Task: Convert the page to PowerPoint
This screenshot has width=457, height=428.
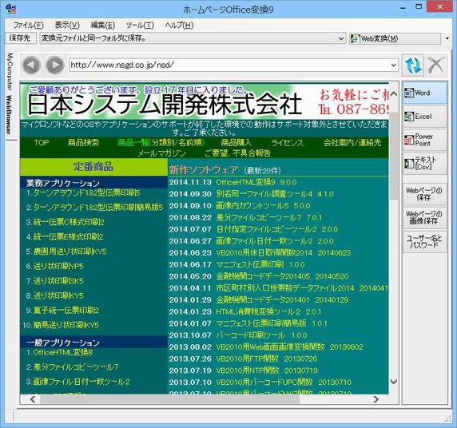Action: click(x=425, y=140)
